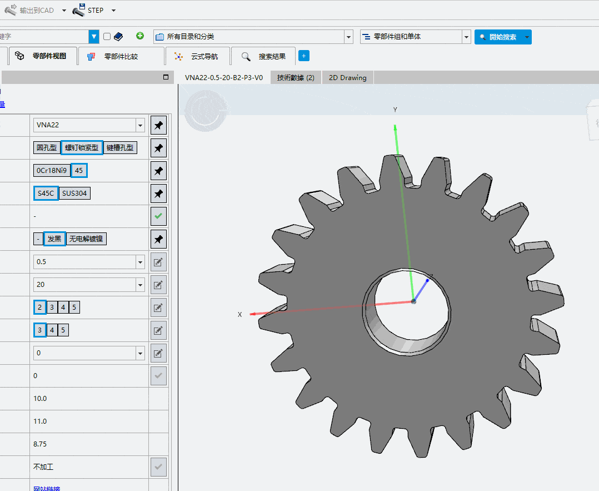
Task: Open the cloud navigation tab
Action: click(198, 56)
